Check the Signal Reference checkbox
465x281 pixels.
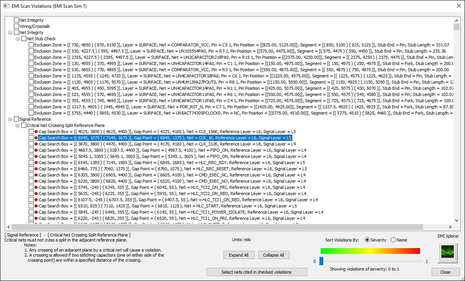(x=16, y=119)
